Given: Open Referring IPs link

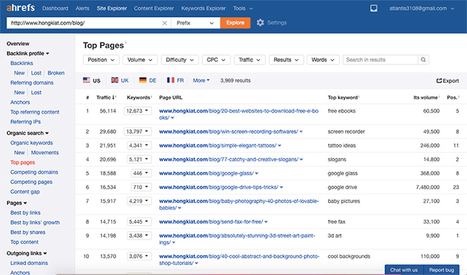Looking at the screenshot, I should coord(25,122).
